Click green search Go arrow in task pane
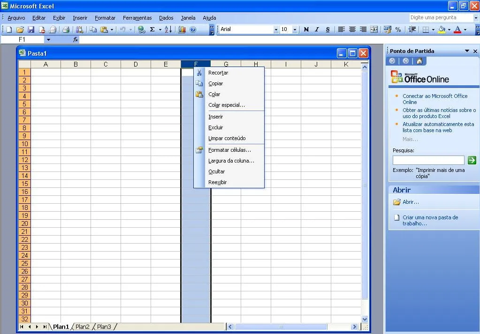This screenshot has height=334, width=480. [472, 160]
